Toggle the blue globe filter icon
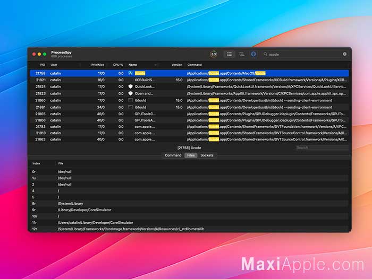The image size is (372, 279). point(253,54)
